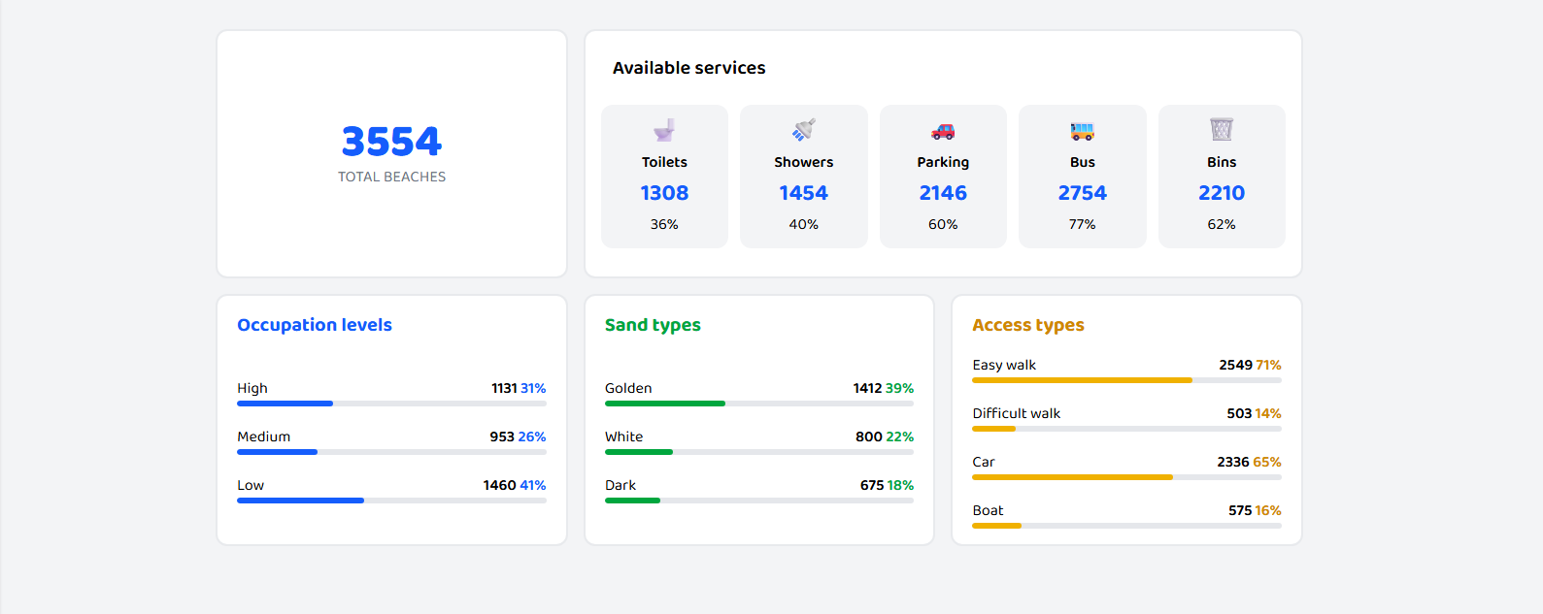Click the Bins 62% percentage
1543x614 pixels.
coord(1221,224)
